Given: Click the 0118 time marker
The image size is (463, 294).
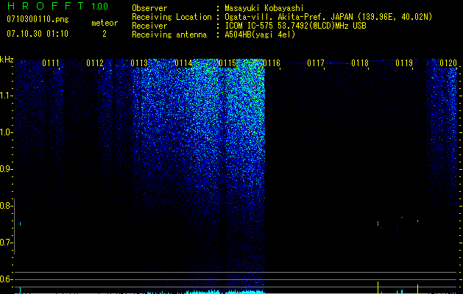Looking at the screenshot, I should [360, 63].
